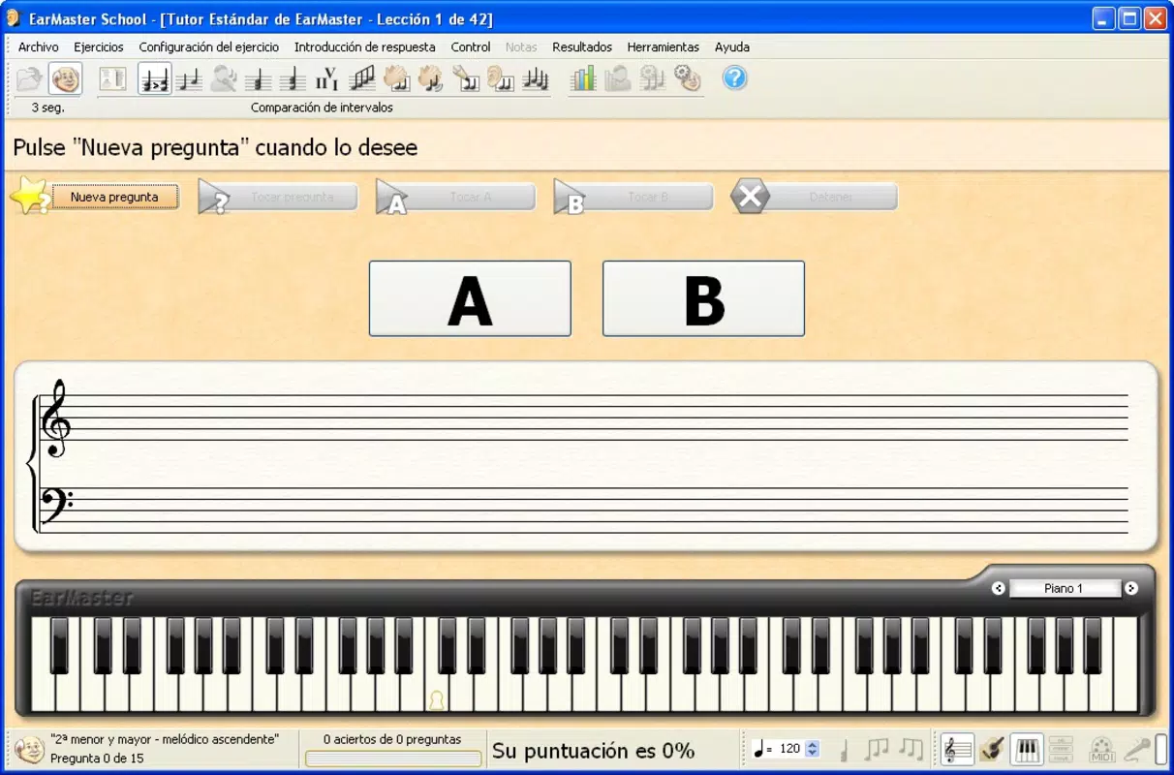1174x775 pixels.
Task: Switch to previous piano sound arrow
Action: tap(998, 588)
